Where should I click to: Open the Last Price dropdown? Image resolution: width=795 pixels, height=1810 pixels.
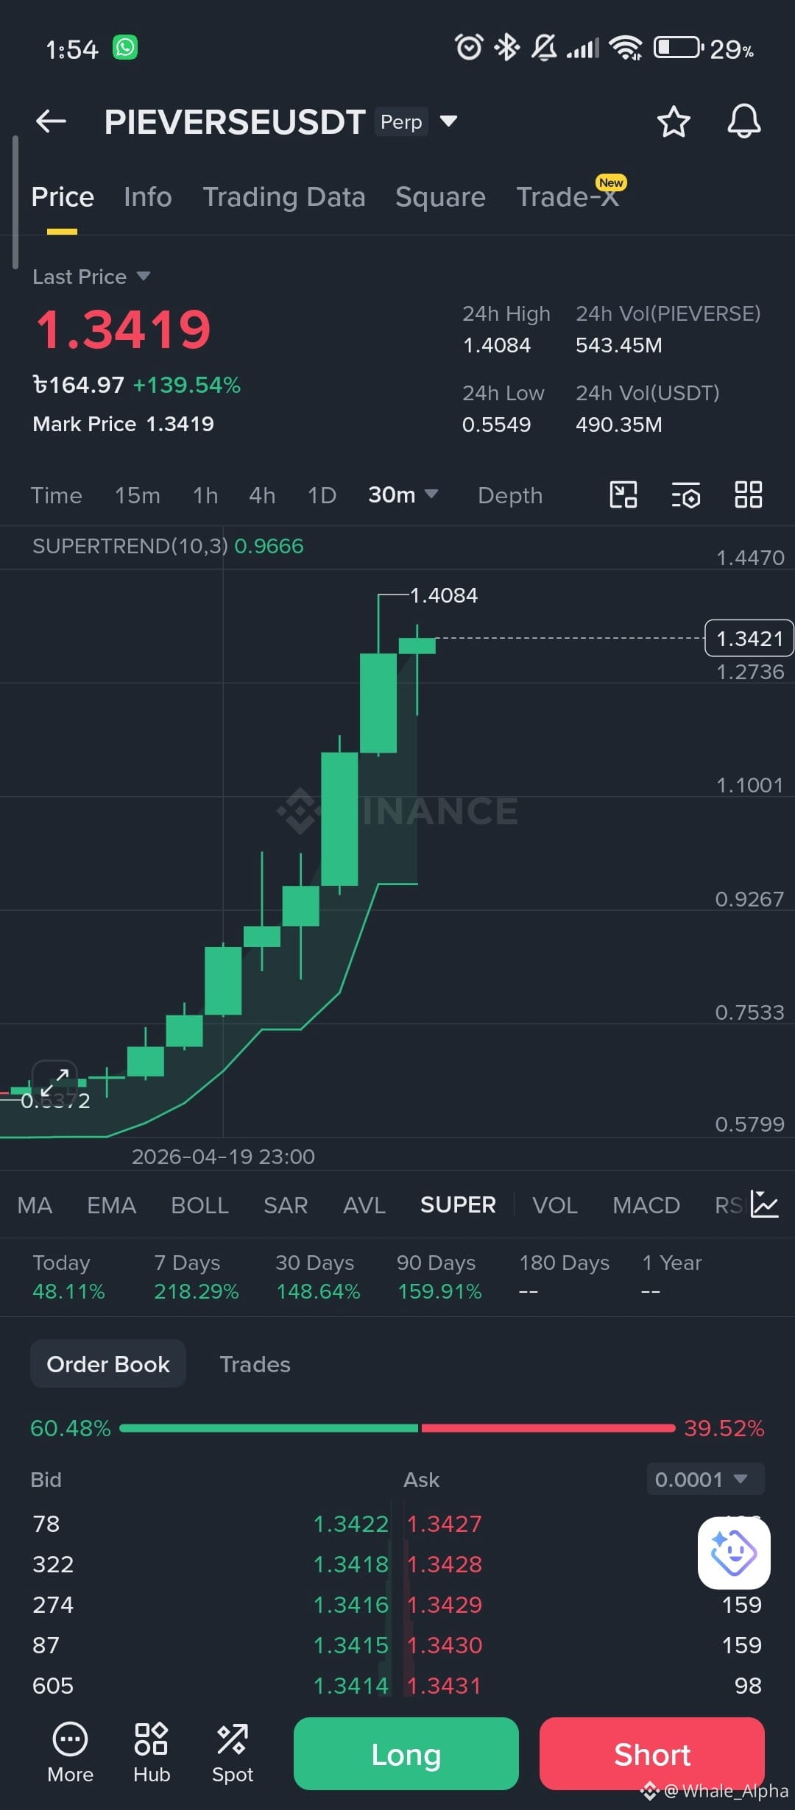point(91,277)
